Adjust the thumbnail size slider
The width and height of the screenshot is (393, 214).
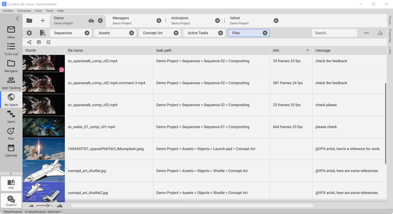pyautogui.click(x=48, y=206)
